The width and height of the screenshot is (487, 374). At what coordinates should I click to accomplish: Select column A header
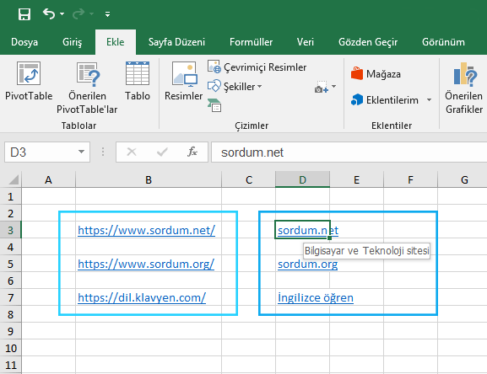(x=48, y=179)
